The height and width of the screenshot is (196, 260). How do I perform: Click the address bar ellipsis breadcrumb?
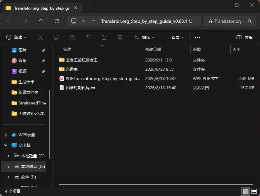click(x=93, y=21)
